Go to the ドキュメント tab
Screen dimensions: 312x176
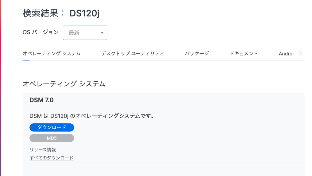coord(244,54)
